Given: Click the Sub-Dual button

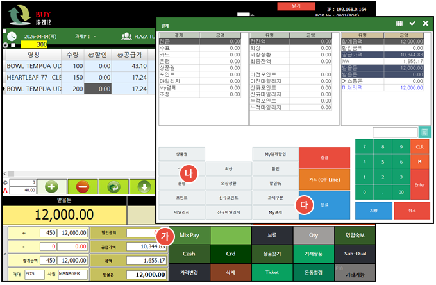Looking at the screenshot, I should 355,254.
